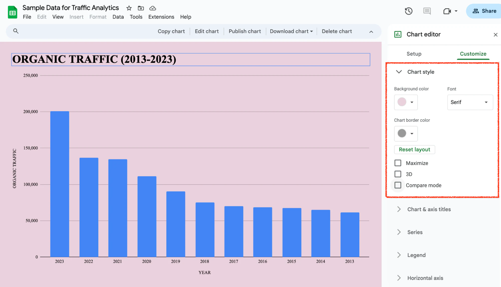Viewport: 501px width, 287px height.
Task: Open the Tools menu
Action: [x=136, y=17]
